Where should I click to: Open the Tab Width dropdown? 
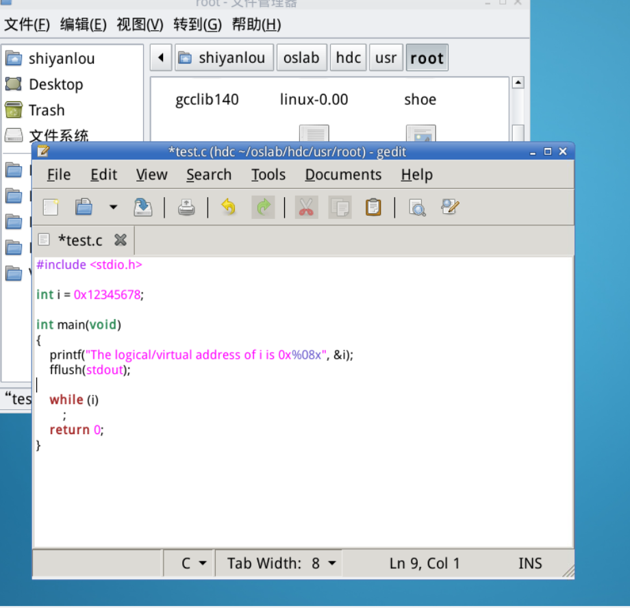[x=281, y=563]
